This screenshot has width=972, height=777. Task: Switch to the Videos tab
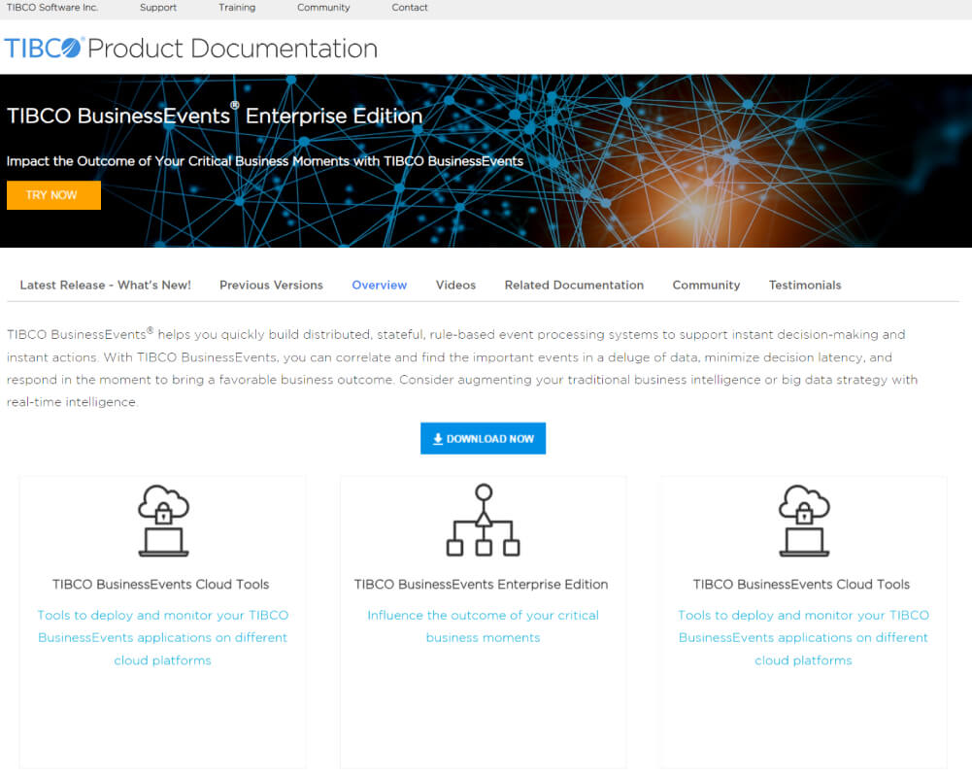455,286
